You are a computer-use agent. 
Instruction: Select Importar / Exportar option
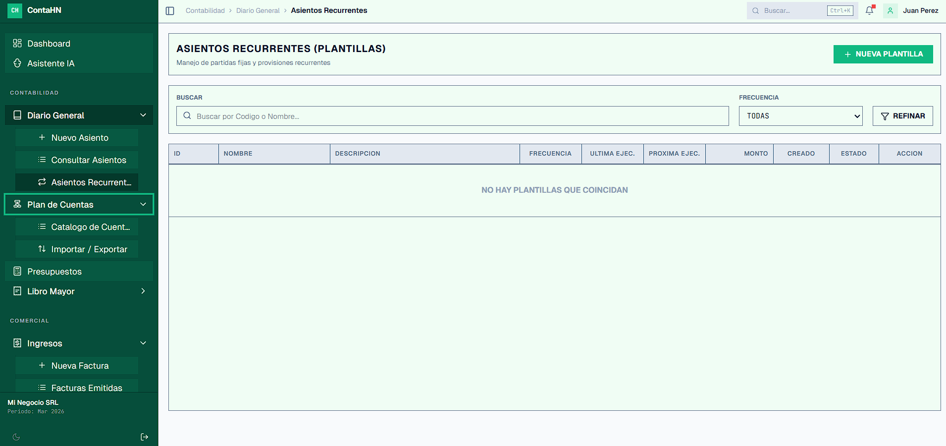(x=89, y=249)
